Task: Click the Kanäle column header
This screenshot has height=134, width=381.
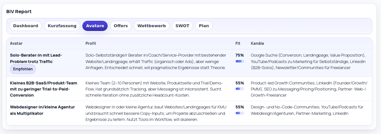Action: click(x=257, y=43)
